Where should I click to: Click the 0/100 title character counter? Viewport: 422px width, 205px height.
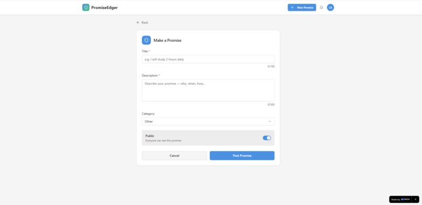271,66
